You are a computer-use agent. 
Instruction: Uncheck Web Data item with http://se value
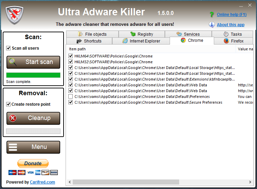[70, 85]
